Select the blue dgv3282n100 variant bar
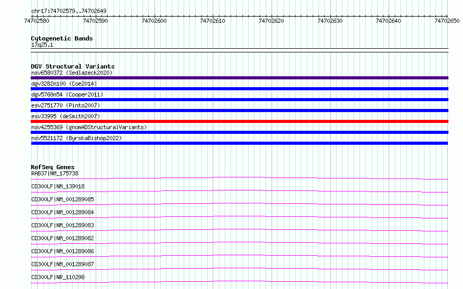 239,89
